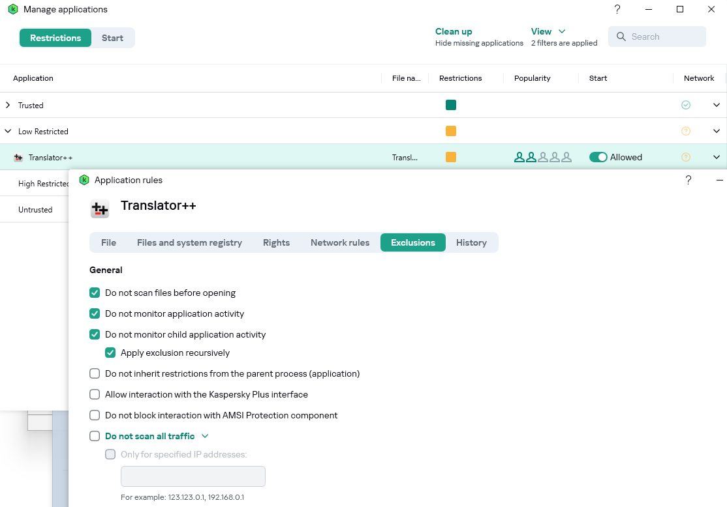Check Do not inherit restrictions from parent process
This screenshot has height=507, width=727.
pyautogui.click(x=95, y=373)
